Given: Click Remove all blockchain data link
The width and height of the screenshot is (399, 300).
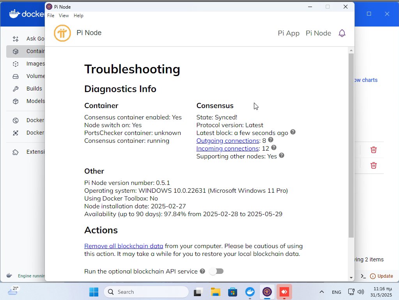Looking at the screenshot, I should click(124, 246).
